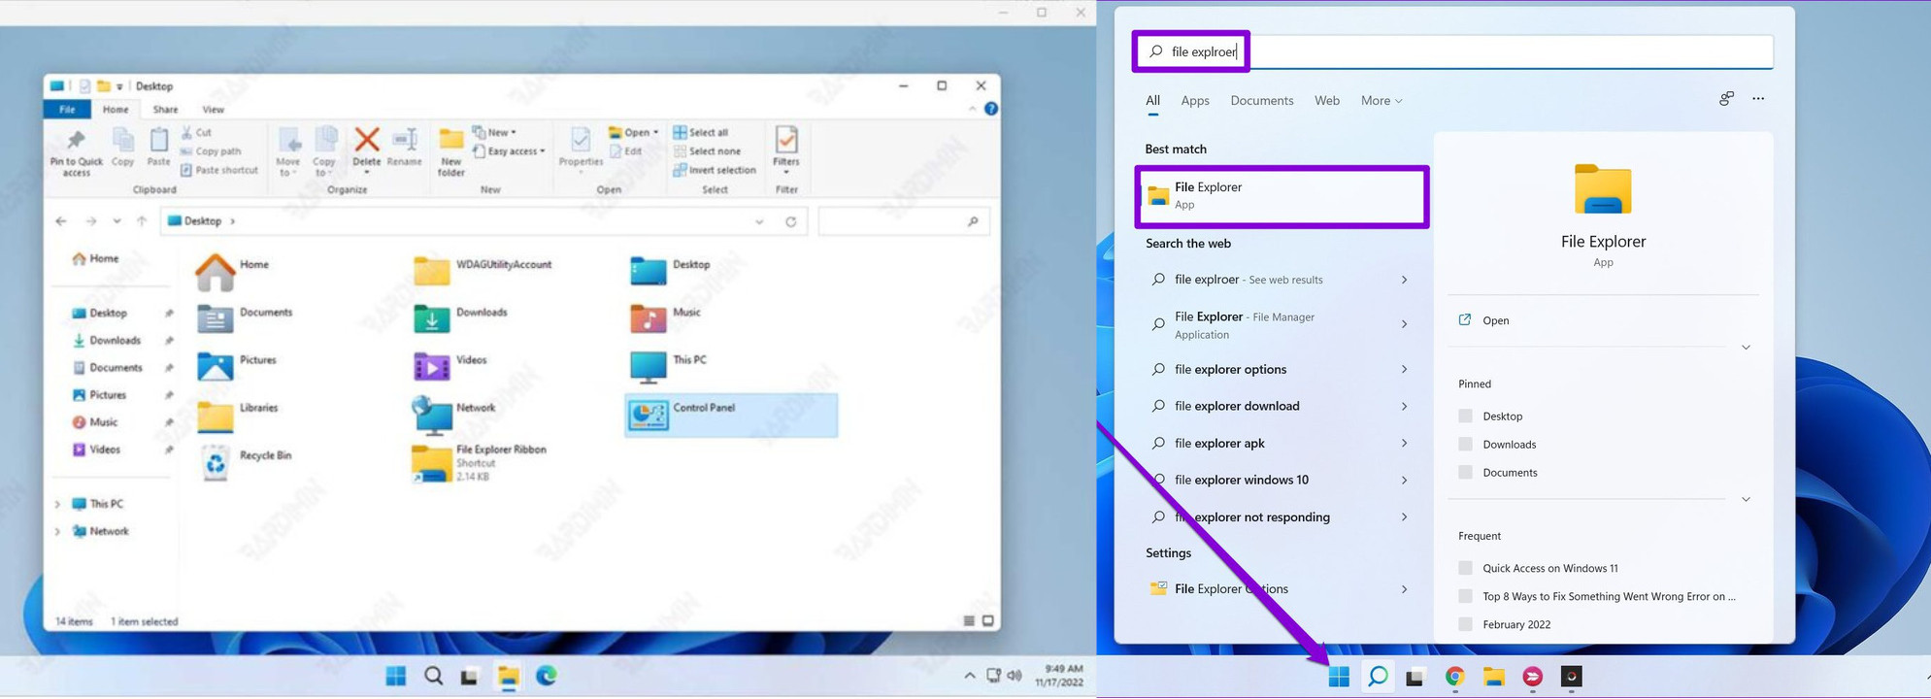The width and height of the screenshot is (1931, 699).
Task: Go up one folder level in Explorer
Action: click(142, 221)
